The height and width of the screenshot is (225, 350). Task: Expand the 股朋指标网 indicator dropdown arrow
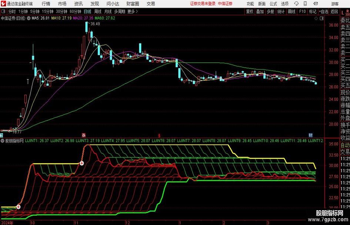coord(3,141)
